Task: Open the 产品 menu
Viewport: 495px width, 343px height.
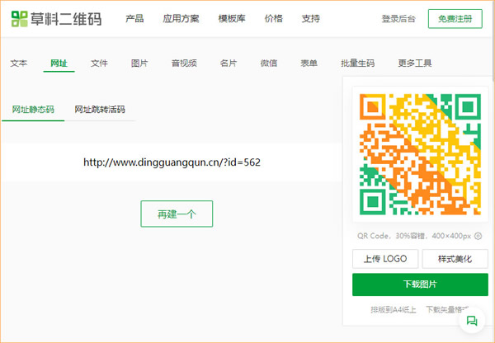Action: pyautogui.click(x=134, y=19)
